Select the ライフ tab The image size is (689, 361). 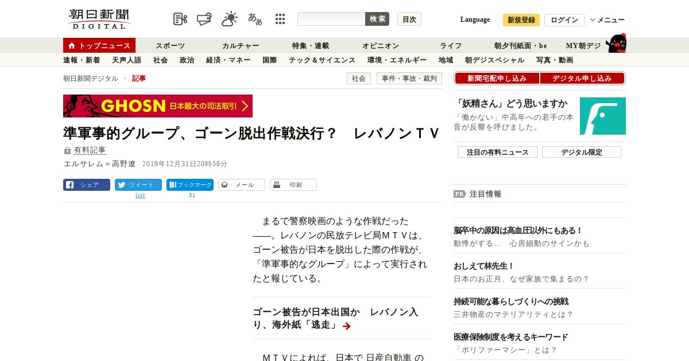point(451,46)
